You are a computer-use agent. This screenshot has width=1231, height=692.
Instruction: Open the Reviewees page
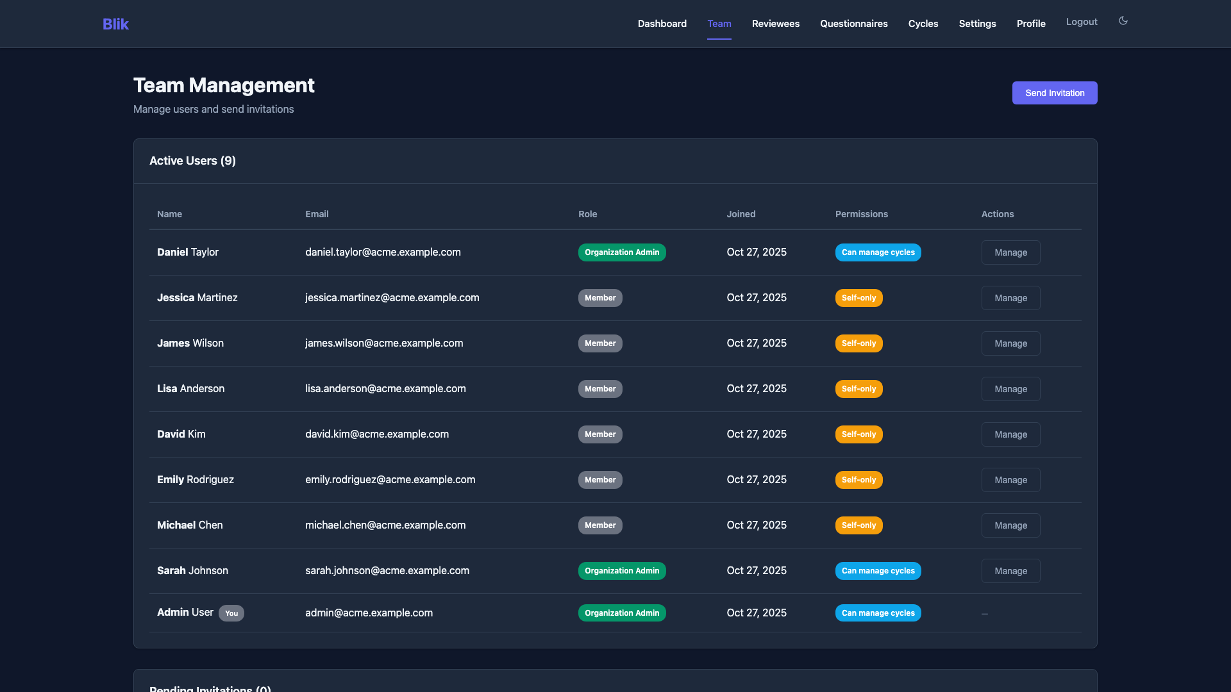(x=775, y=24)
